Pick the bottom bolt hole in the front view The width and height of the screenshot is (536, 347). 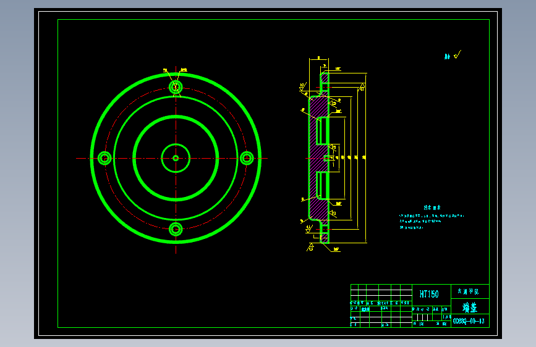click(176, 229)
